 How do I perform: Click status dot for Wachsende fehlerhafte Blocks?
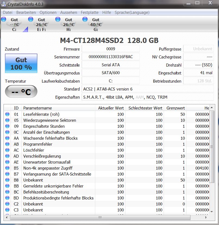(7, 138)
